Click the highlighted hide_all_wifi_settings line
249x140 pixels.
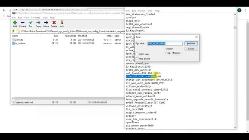143,77
